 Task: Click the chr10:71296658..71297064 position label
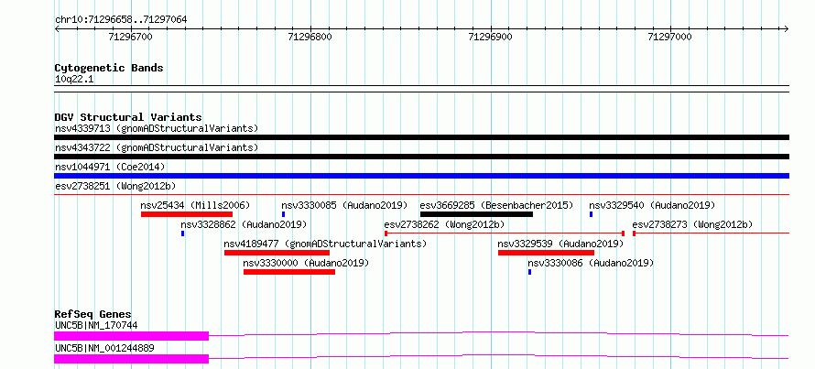121,20
